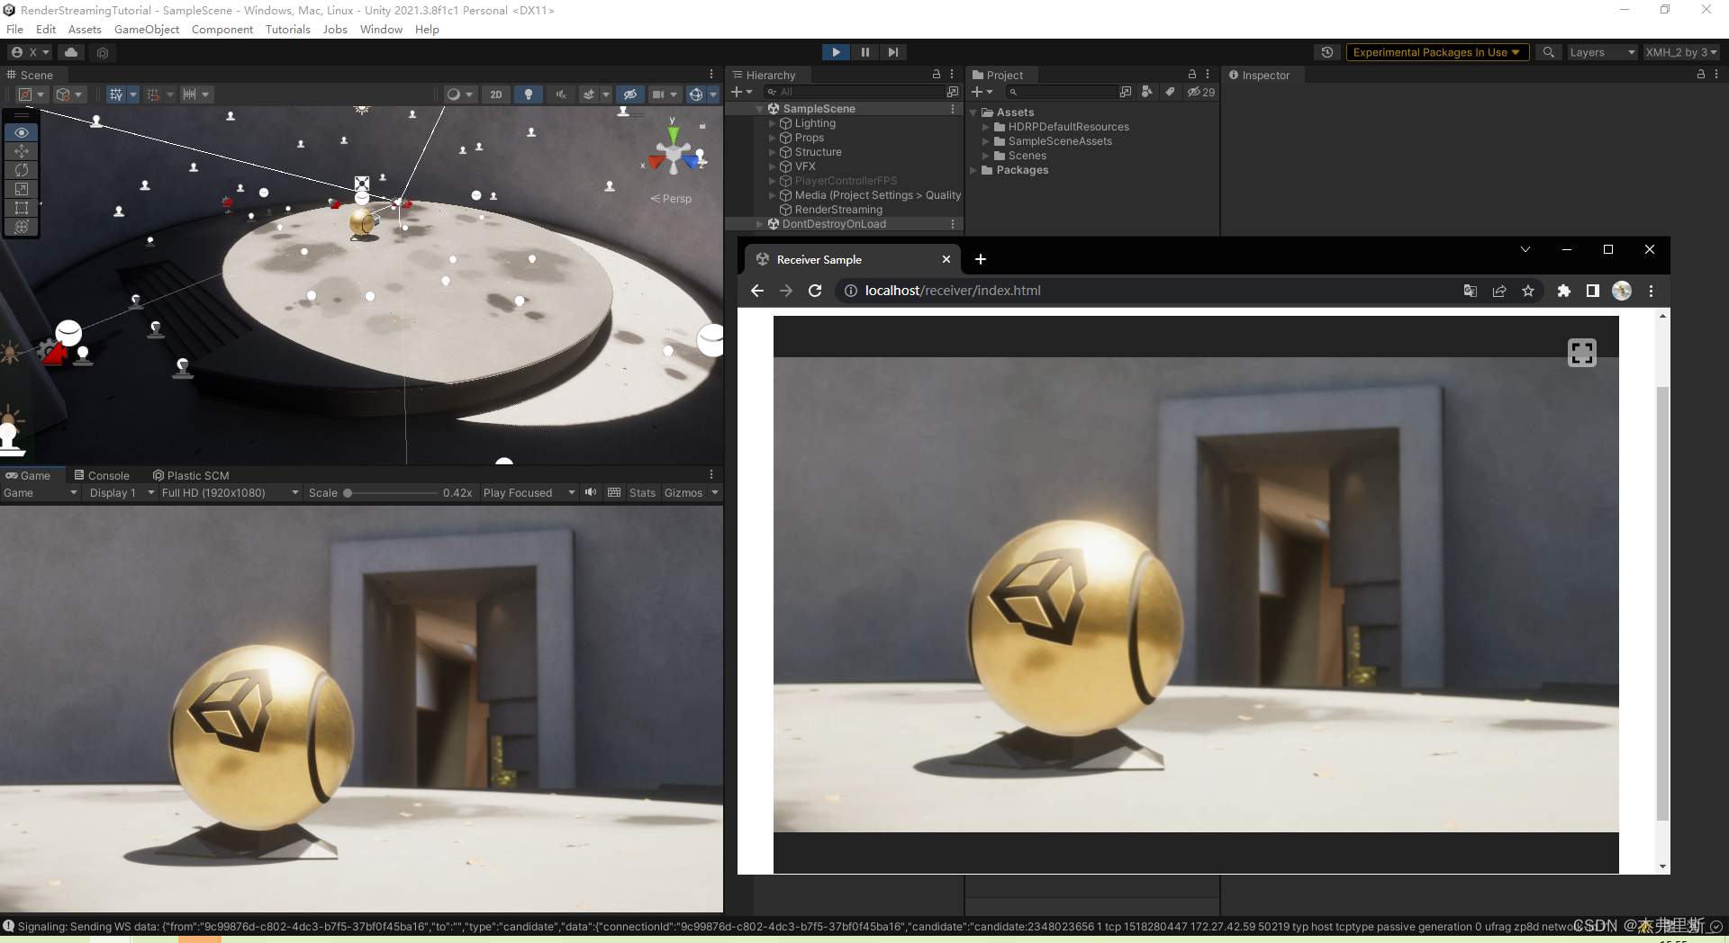Open the Unity search window with magnifier icon

tap(1548, 51)
